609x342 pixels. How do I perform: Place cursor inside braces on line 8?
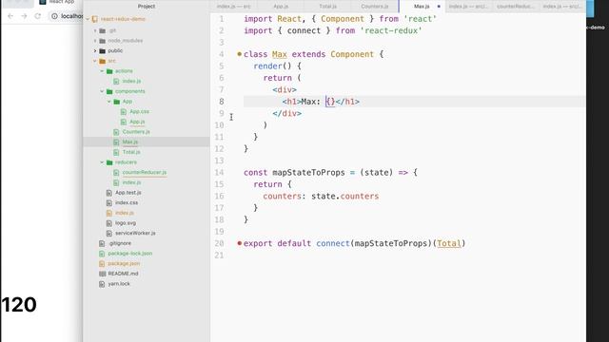click(330, 102)
